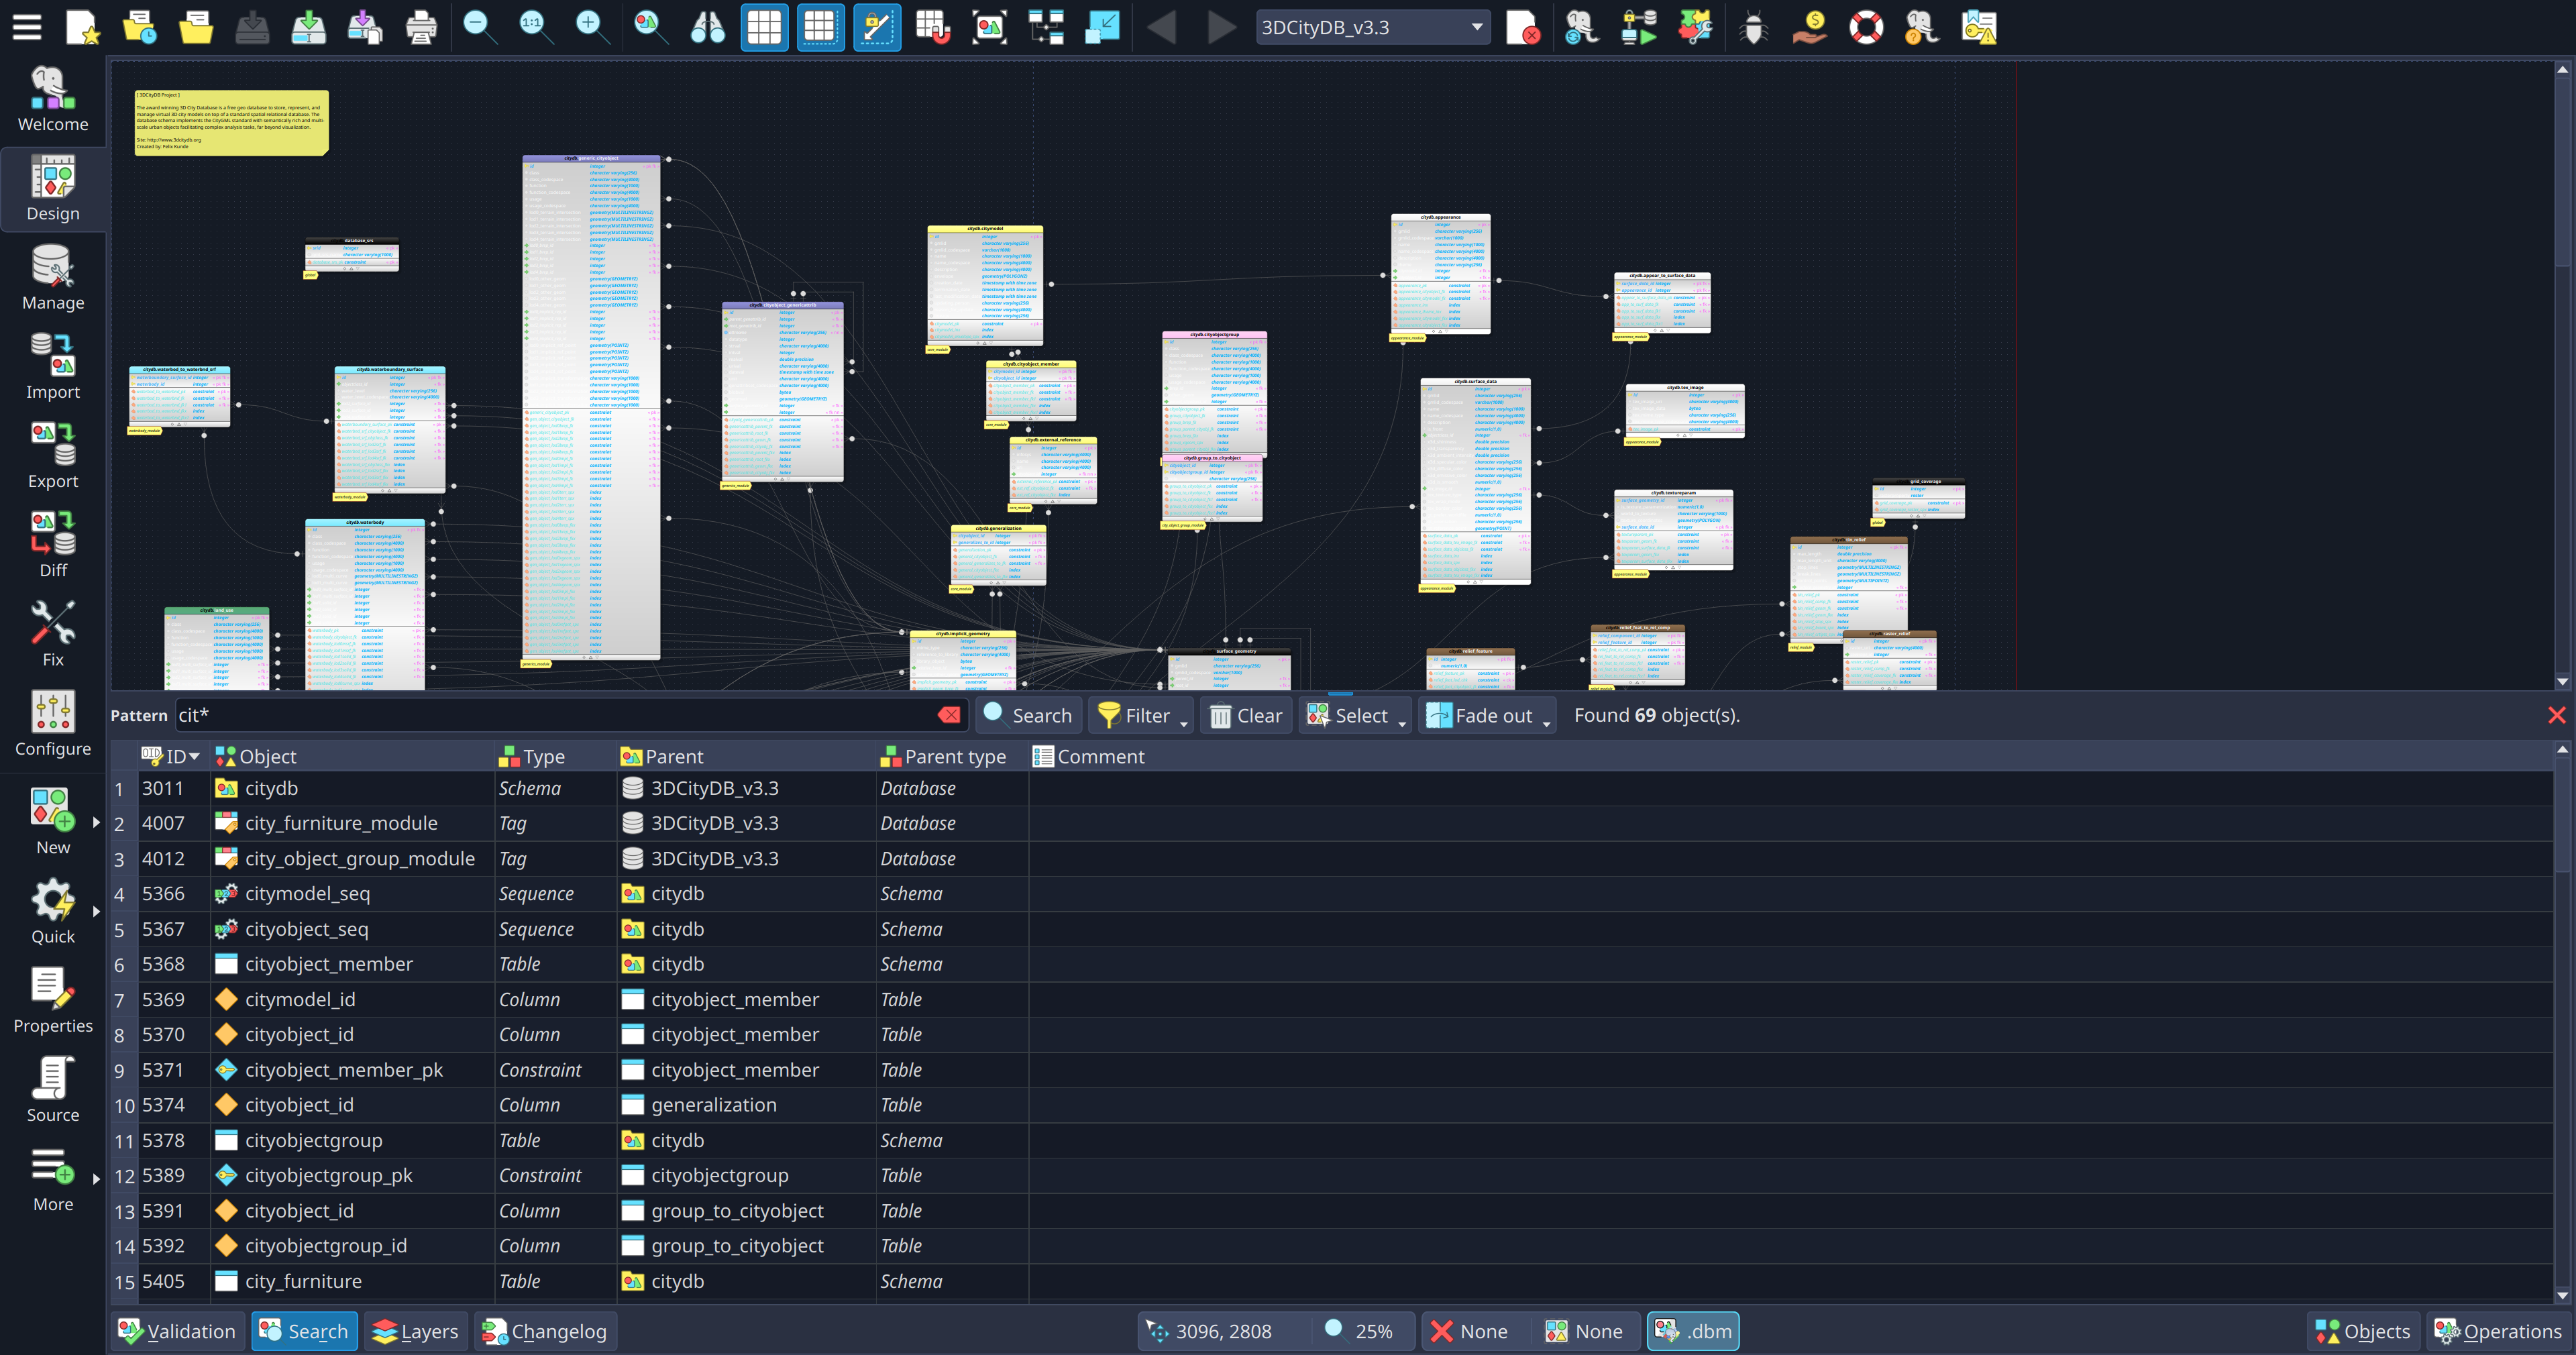Toggle the Objects panel button
2576x1355 pixels.
tap(2362, 1331)
